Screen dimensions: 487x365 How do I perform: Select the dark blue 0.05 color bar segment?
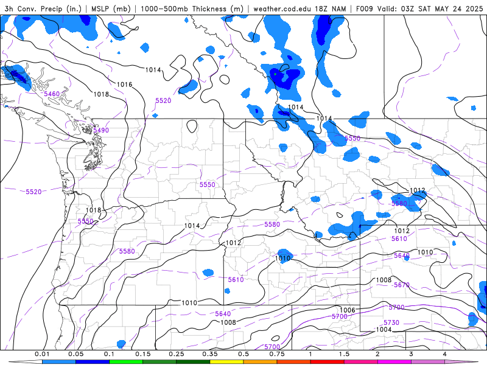(93, 362)
